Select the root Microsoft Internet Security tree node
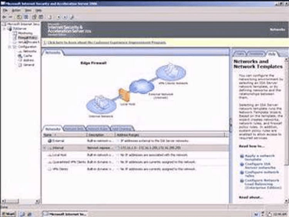Viewport: 289px width, 217px height. click(23, 24)
